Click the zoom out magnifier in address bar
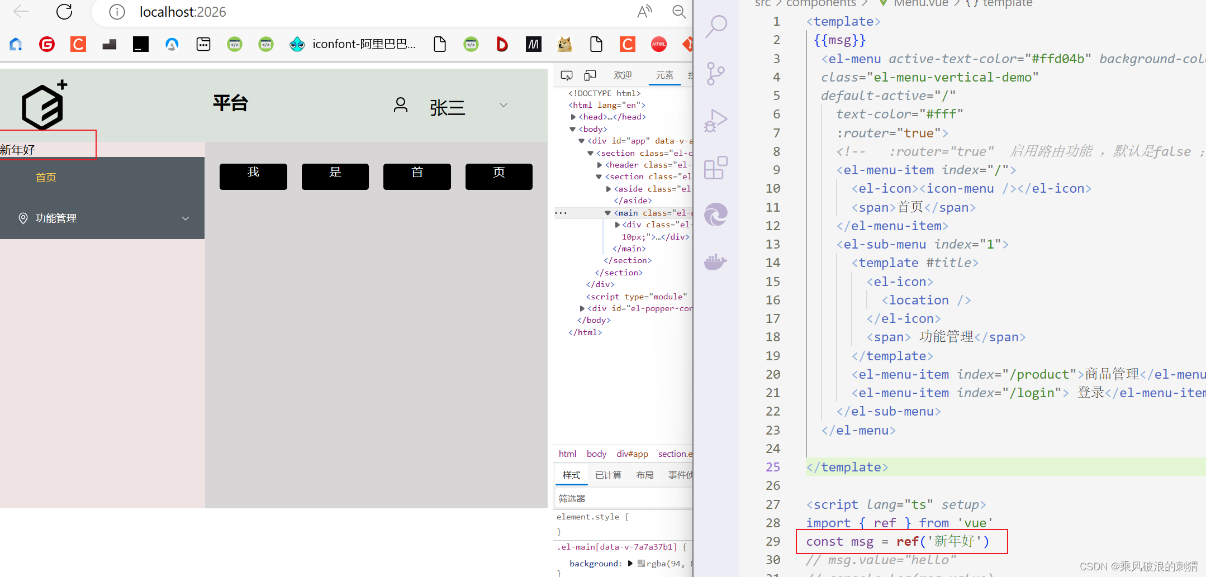This screenshot has height=577, width=1206. pyautogui.click(x=679, y=12)
